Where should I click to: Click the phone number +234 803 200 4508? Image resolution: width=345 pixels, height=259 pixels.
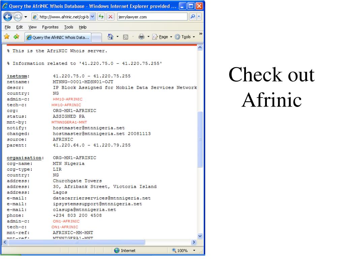(x=77, y=215)
